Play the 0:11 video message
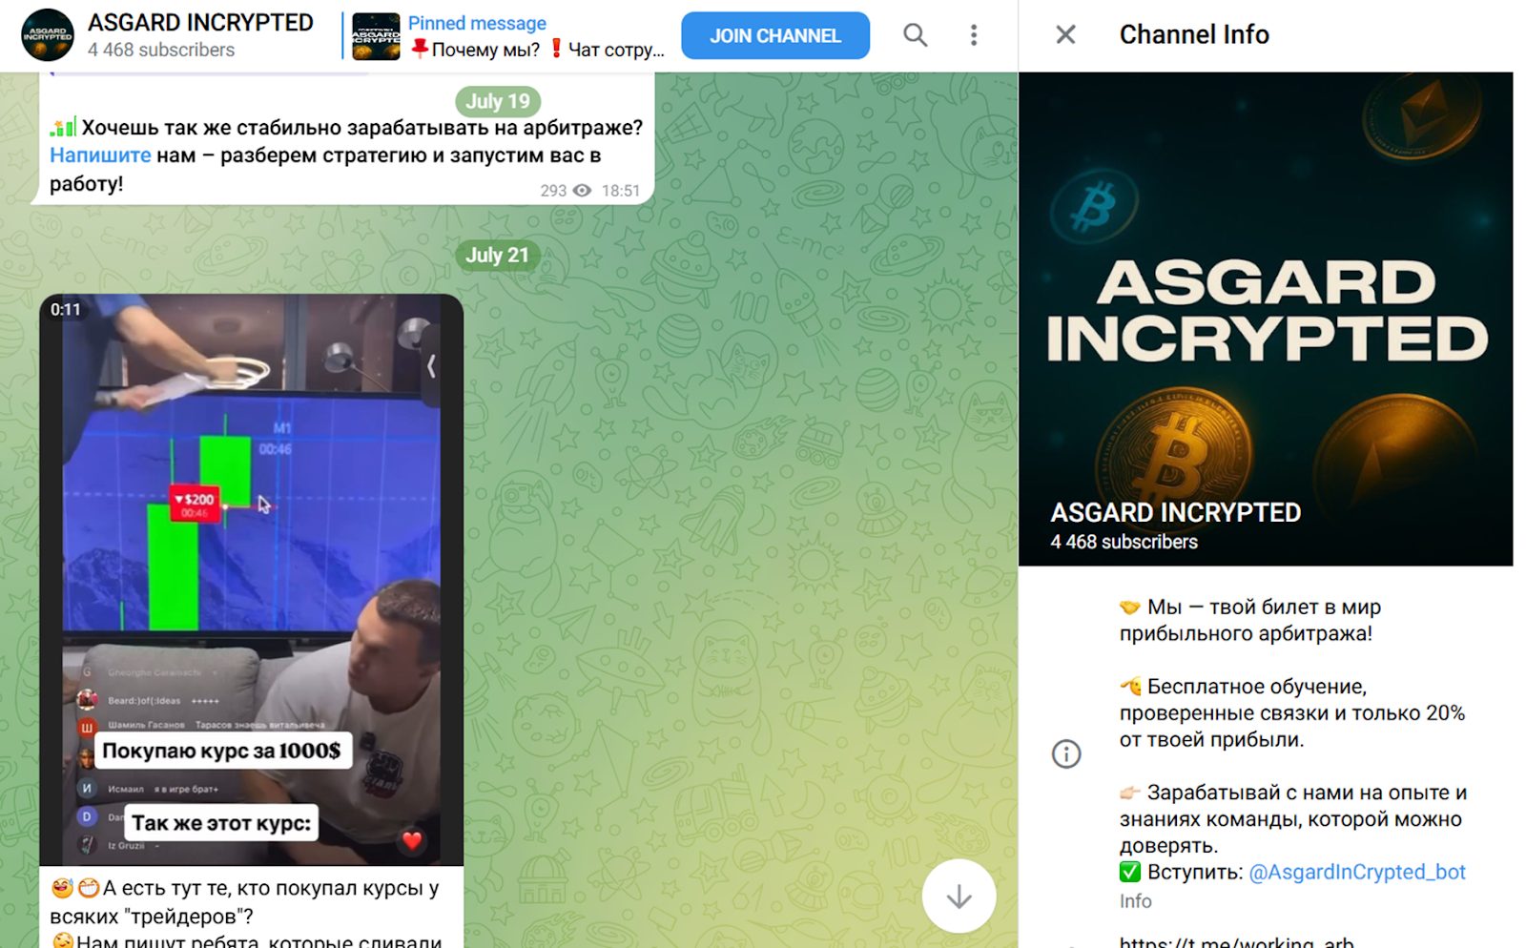 coord(252,580)
